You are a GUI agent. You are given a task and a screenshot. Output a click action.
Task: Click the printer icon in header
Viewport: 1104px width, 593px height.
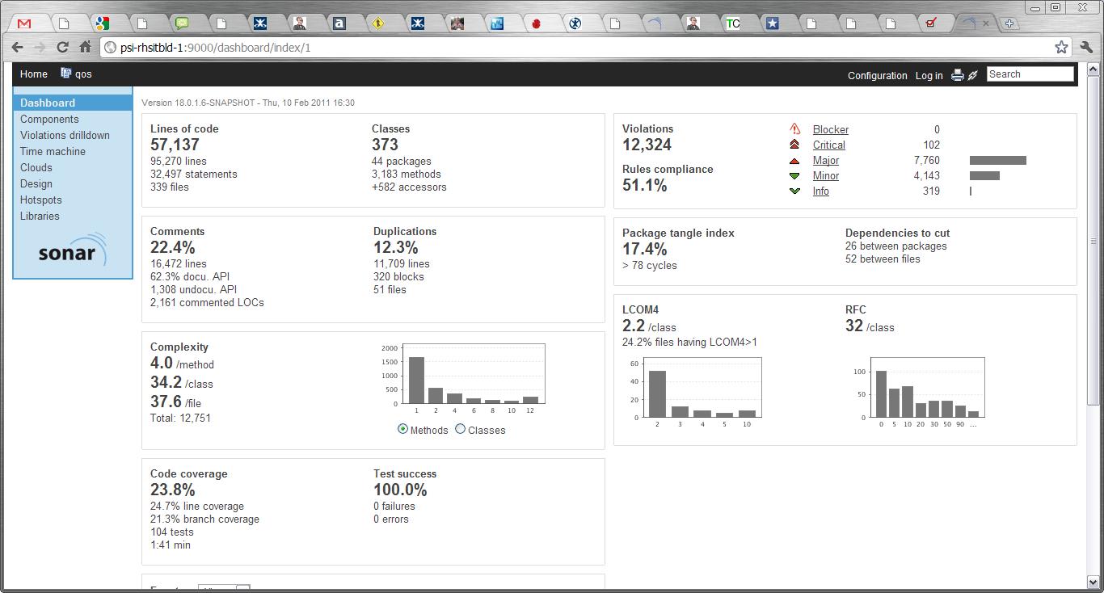tap(958, 74)
